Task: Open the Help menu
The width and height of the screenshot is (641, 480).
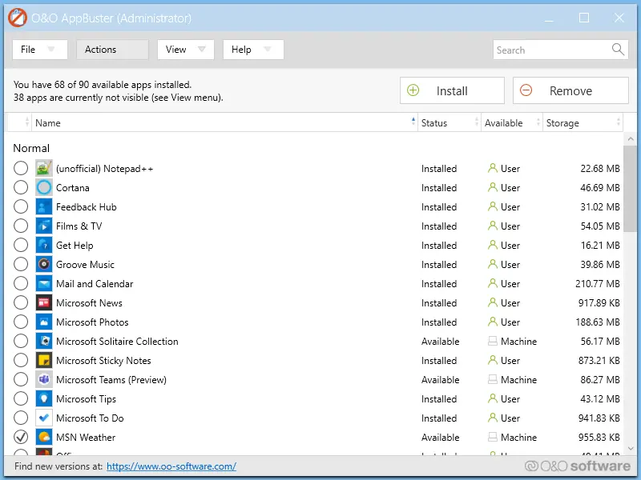Action: click(253, 50)
